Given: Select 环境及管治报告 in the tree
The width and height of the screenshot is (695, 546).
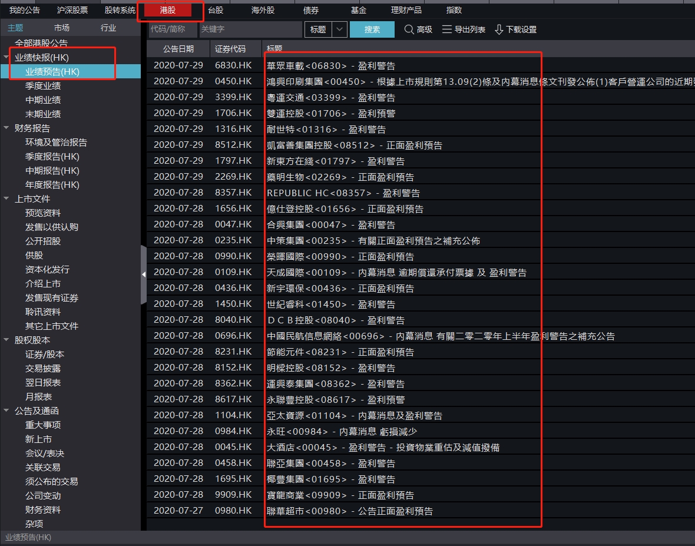Looking at the screenshot, I should (57, 143).
